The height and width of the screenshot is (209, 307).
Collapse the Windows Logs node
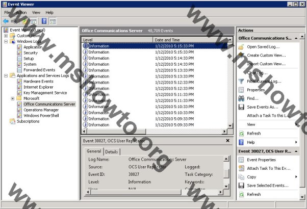pyautogui.click(x=6, y=41)
